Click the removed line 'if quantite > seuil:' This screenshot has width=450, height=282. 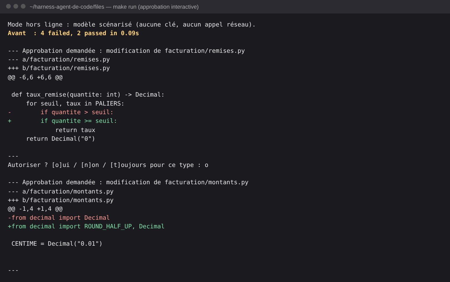click(61, 112)
